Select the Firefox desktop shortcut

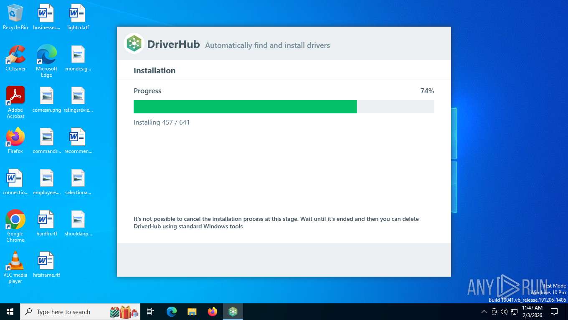coord(15,141)
